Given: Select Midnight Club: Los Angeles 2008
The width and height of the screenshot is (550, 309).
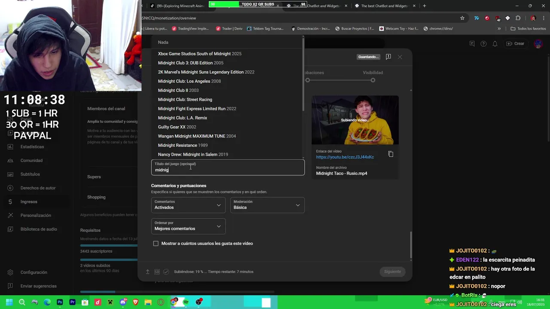Looking at the screenshot, I should click(x=227, y=81).
